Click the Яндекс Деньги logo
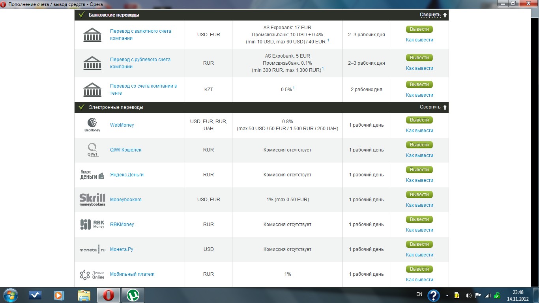Image resolution: width=539 pixels, height=303 pixels. (92, 175)
